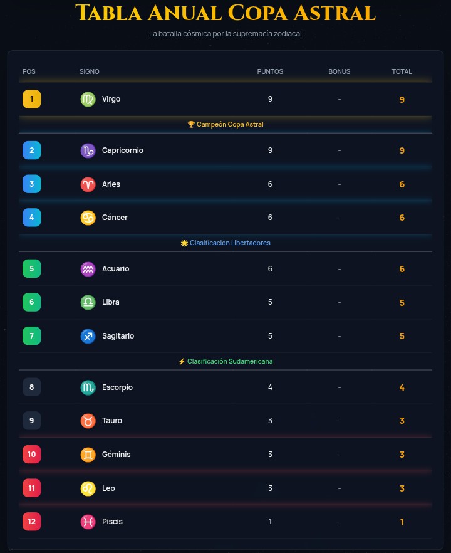Click the green position 5 badge
451x553 pixels.
32,269
